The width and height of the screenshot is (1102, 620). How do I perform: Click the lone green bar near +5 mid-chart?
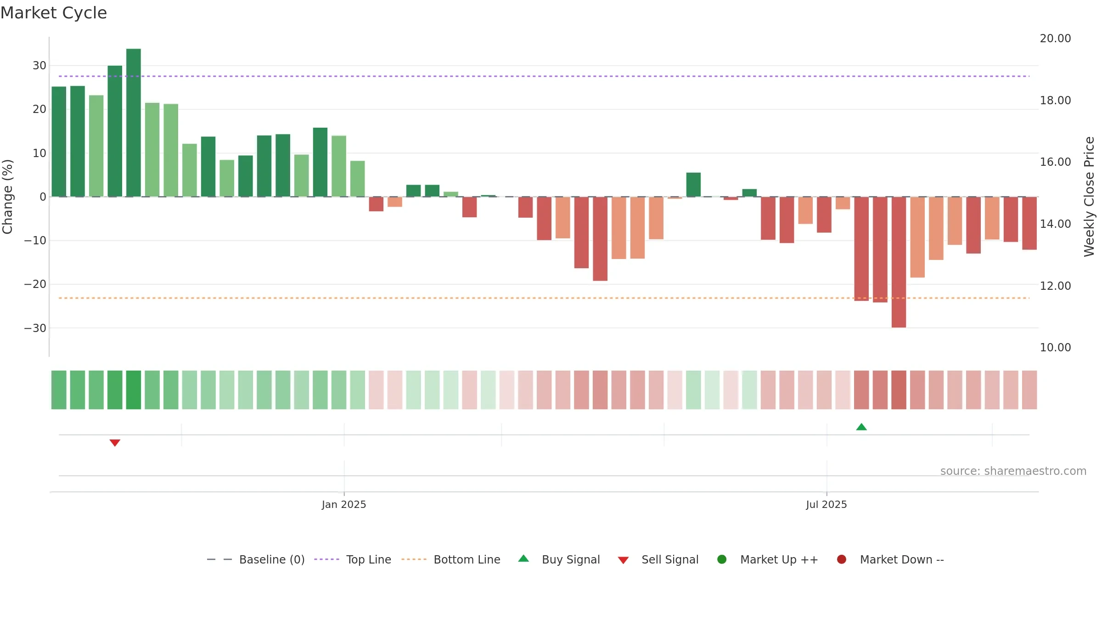(693, 185)
